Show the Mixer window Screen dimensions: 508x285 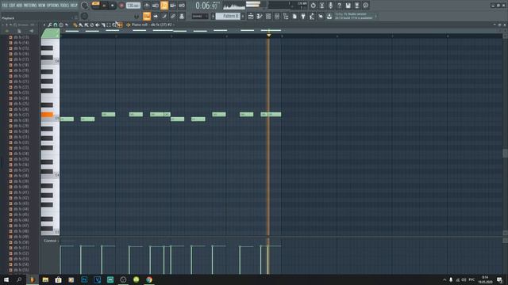coord(277,16)
